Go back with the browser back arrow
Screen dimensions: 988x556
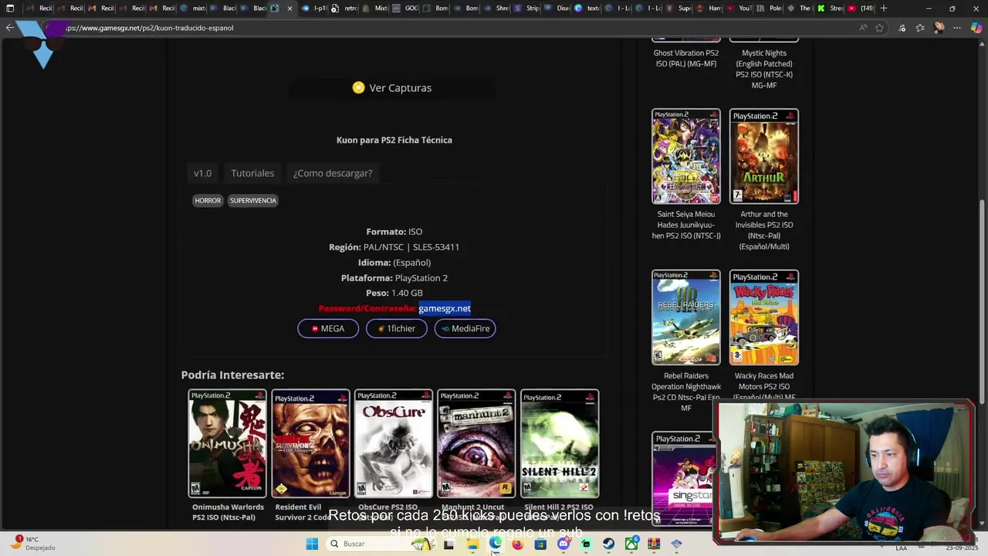pyautogui.click(x=9, y=28)
